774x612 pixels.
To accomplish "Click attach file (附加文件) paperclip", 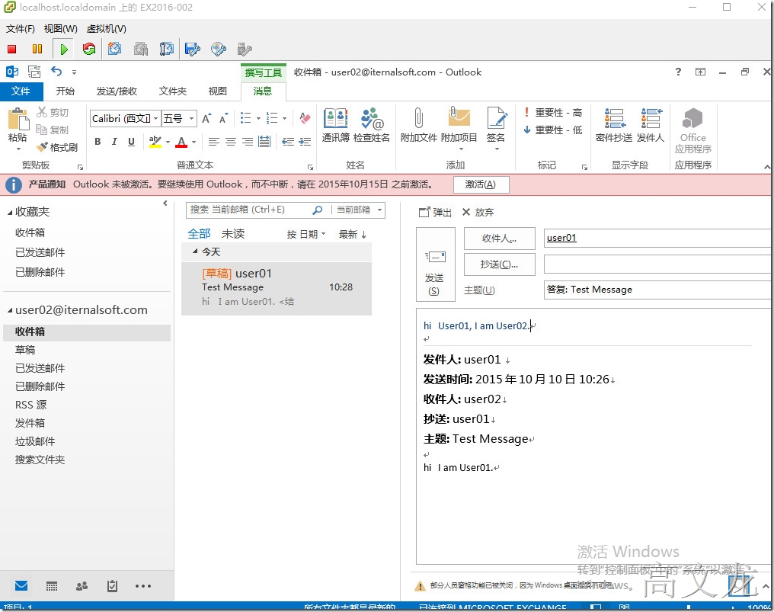I will pyautogui.click(x=418, y=126).
